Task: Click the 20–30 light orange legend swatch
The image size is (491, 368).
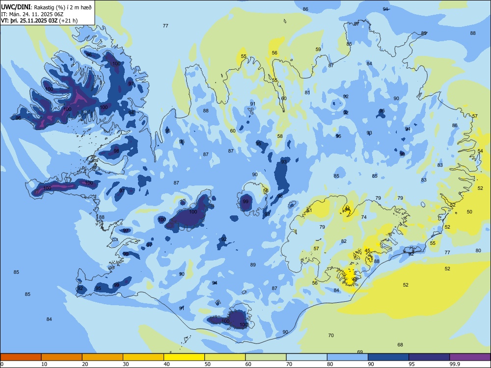Action: tap(103, 357)
